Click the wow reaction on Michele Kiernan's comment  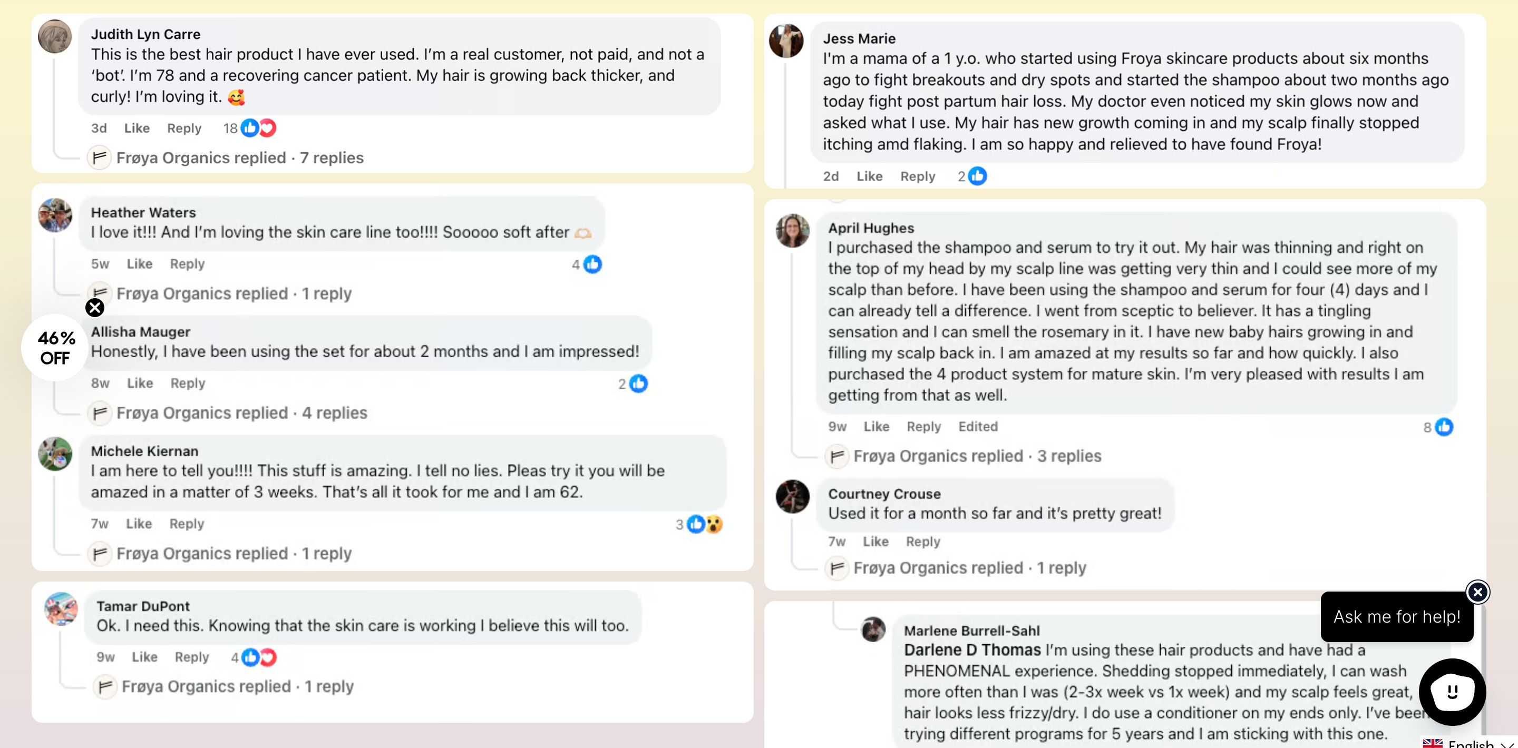point(714,524)
